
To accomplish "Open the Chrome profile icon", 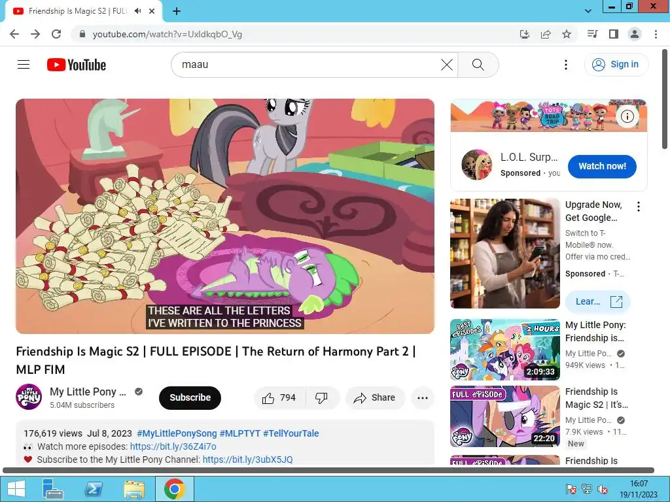I will click(635, 34).
